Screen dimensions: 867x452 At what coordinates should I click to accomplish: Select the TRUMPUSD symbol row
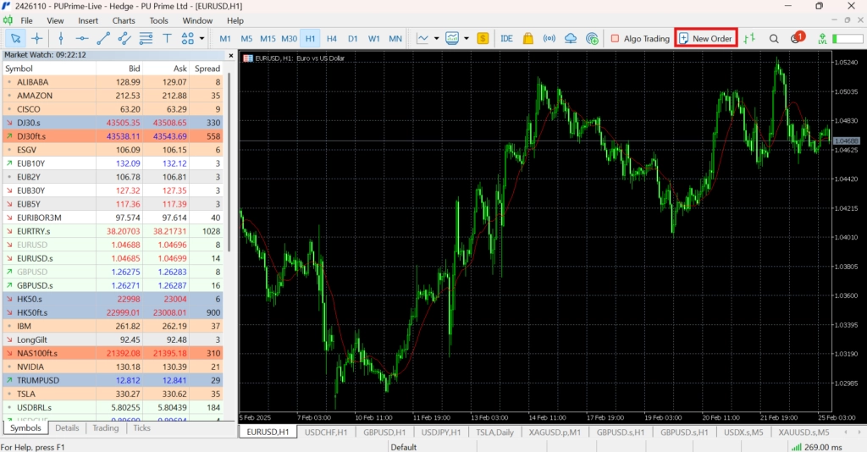click(113, 380)
